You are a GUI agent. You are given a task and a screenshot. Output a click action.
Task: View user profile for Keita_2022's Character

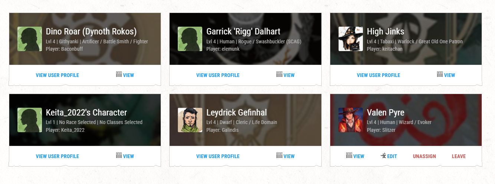pyautogui.click(x=58, y=156)
